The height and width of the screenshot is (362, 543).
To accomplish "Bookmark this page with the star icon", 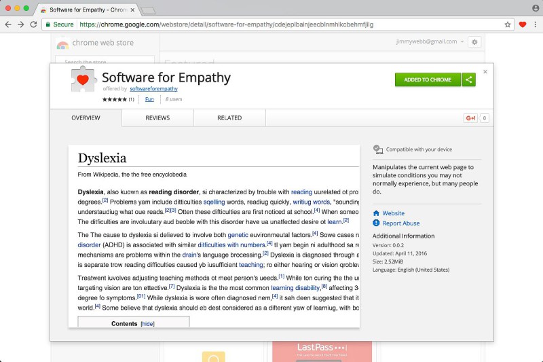I will click(x=508, y=24).
